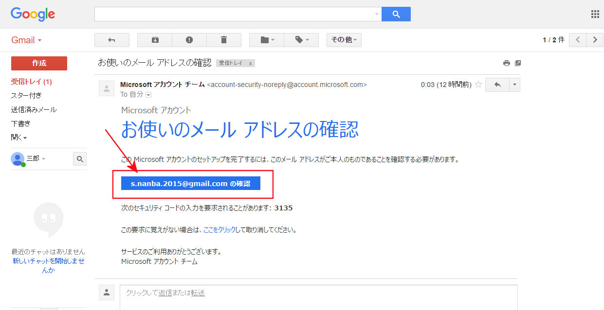Click the ここをクリック link

point(220,229)
